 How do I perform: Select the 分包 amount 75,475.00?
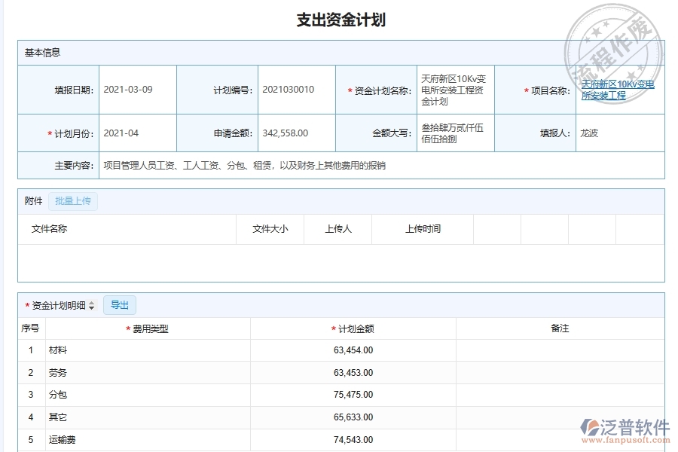[x=353, y=395]
